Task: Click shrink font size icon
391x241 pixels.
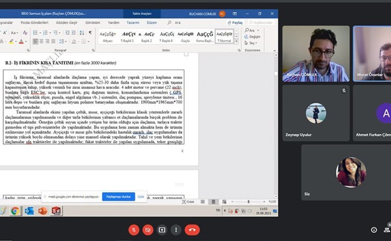Action: [x=5, y=33]
